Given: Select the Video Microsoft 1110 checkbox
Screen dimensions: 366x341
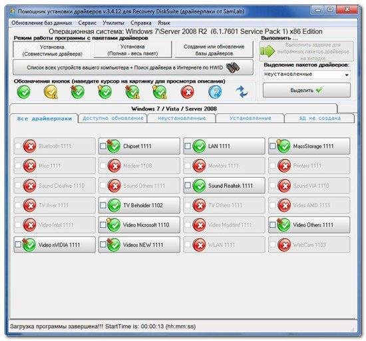Looking at the screenshot, I should click(102, 225).
